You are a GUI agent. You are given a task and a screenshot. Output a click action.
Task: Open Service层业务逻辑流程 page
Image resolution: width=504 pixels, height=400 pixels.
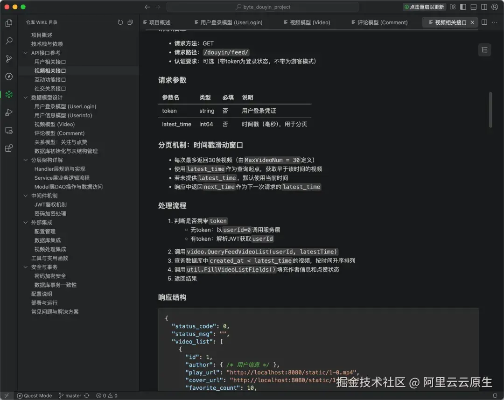point(62,178)
